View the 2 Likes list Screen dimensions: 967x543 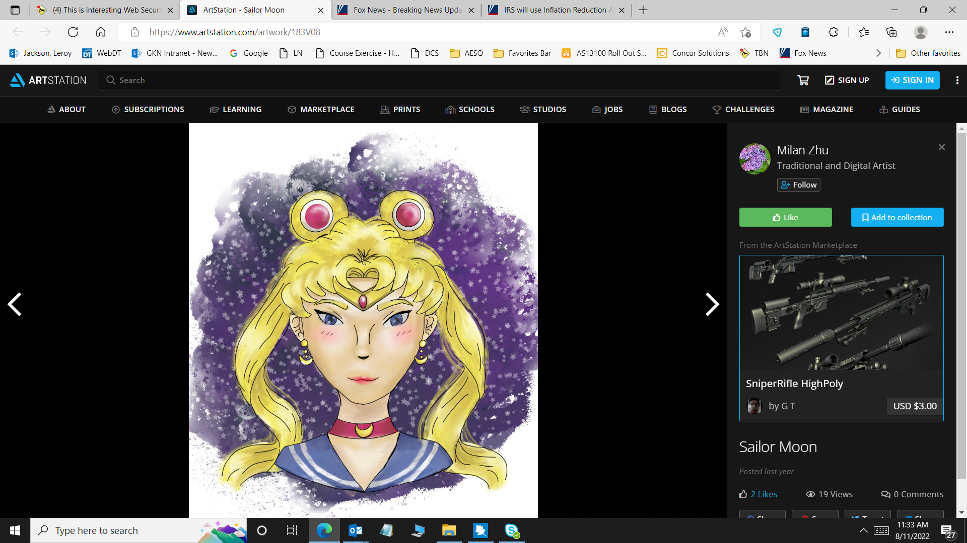tap(758, 494)
